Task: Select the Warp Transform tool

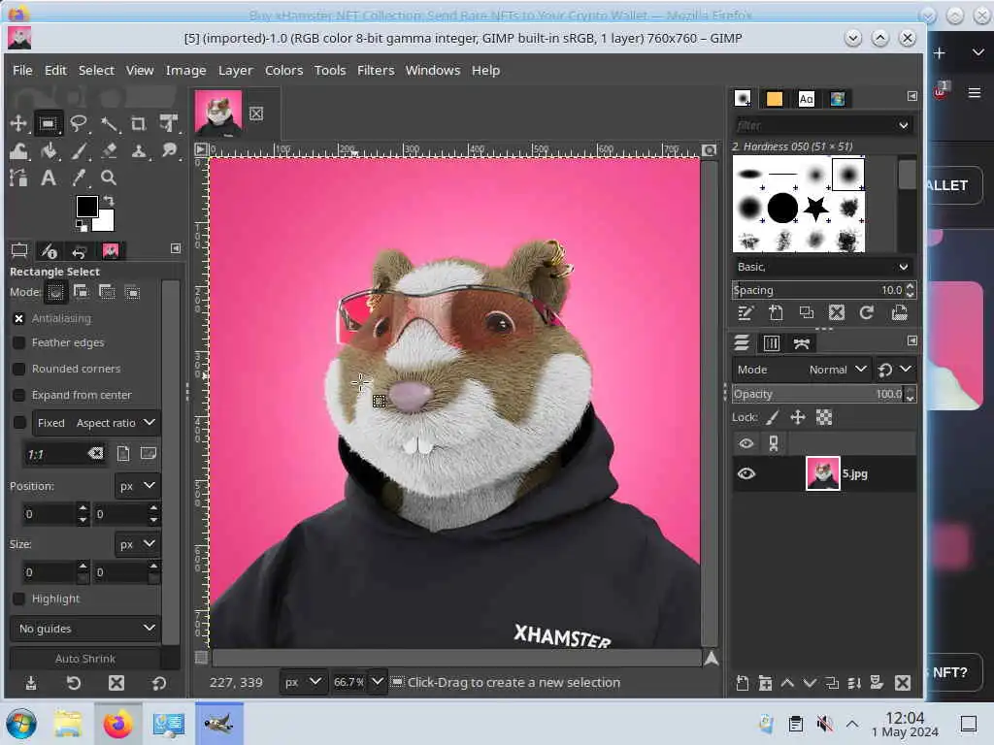Action: (x=18, y=150)
